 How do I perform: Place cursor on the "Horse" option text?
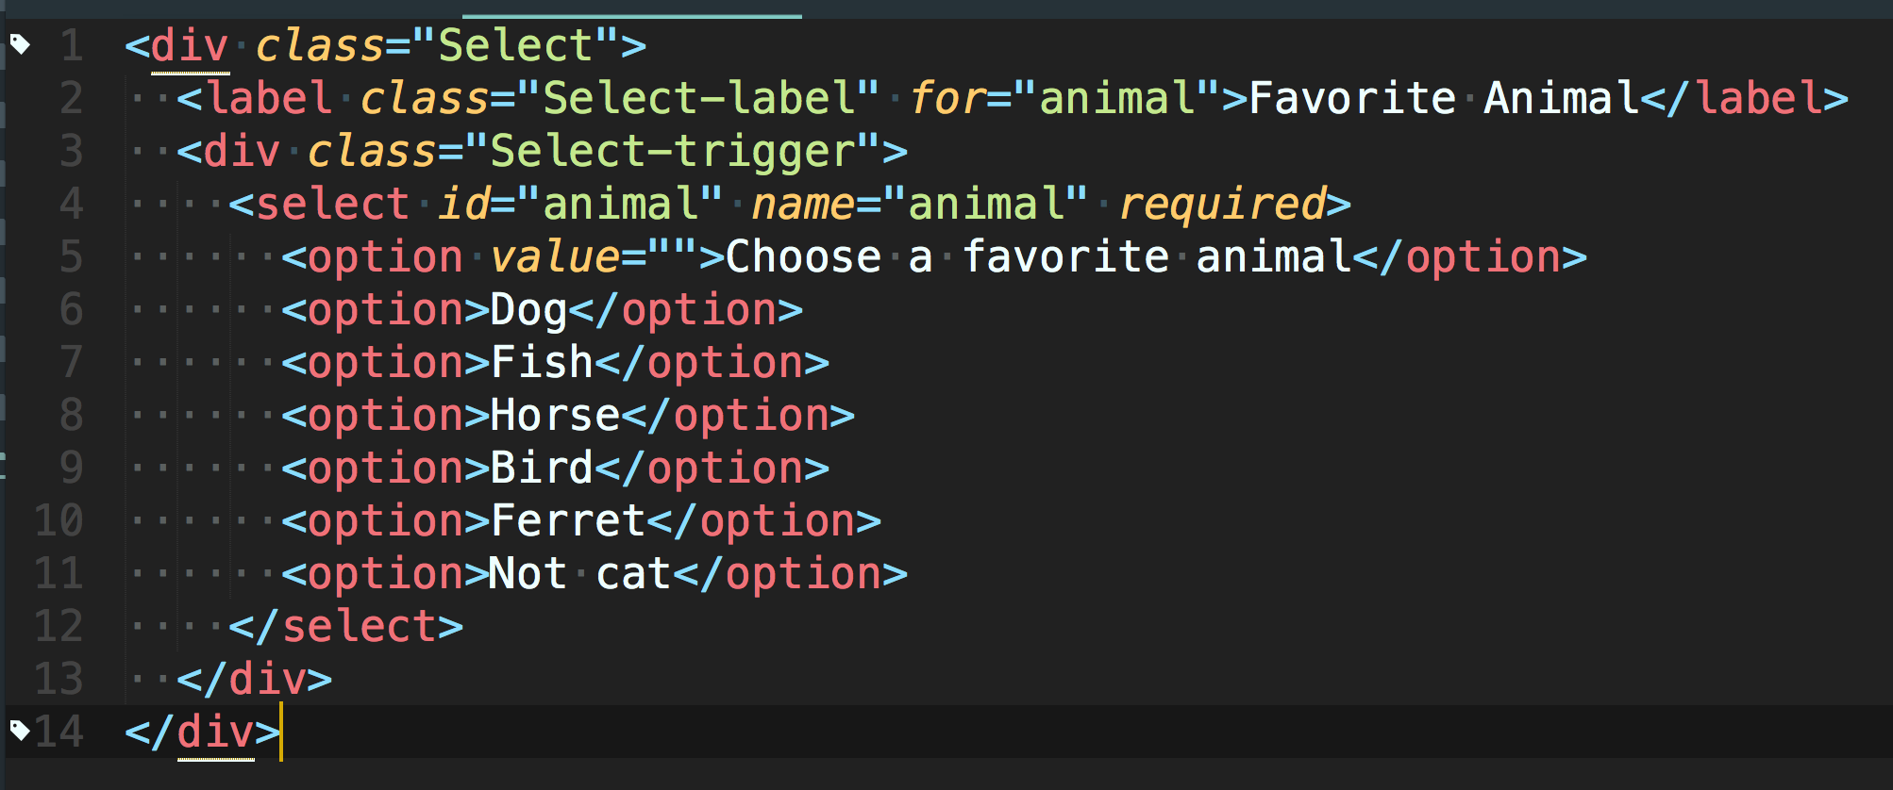(555, 415)
